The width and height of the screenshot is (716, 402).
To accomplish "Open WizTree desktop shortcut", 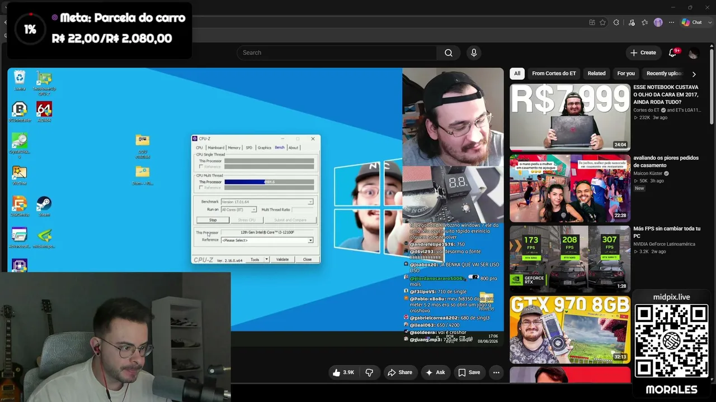I will [20, 175].
